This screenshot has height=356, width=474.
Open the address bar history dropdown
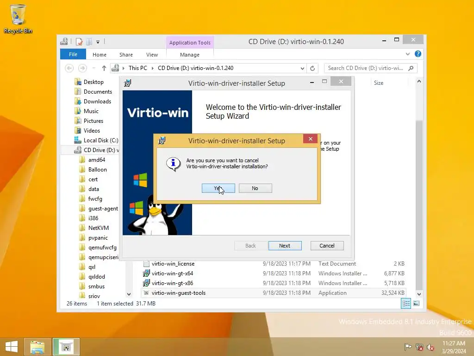pos(302,69)
